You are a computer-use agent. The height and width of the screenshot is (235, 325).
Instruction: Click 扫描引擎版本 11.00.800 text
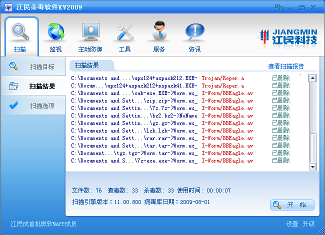pyautogui.click(x=106, y=202)
